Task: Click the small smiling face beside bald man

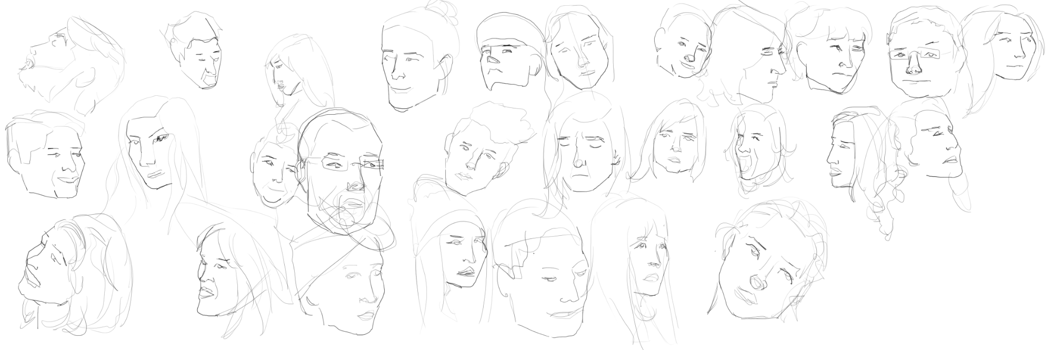Action: click(x=275, y=171)
